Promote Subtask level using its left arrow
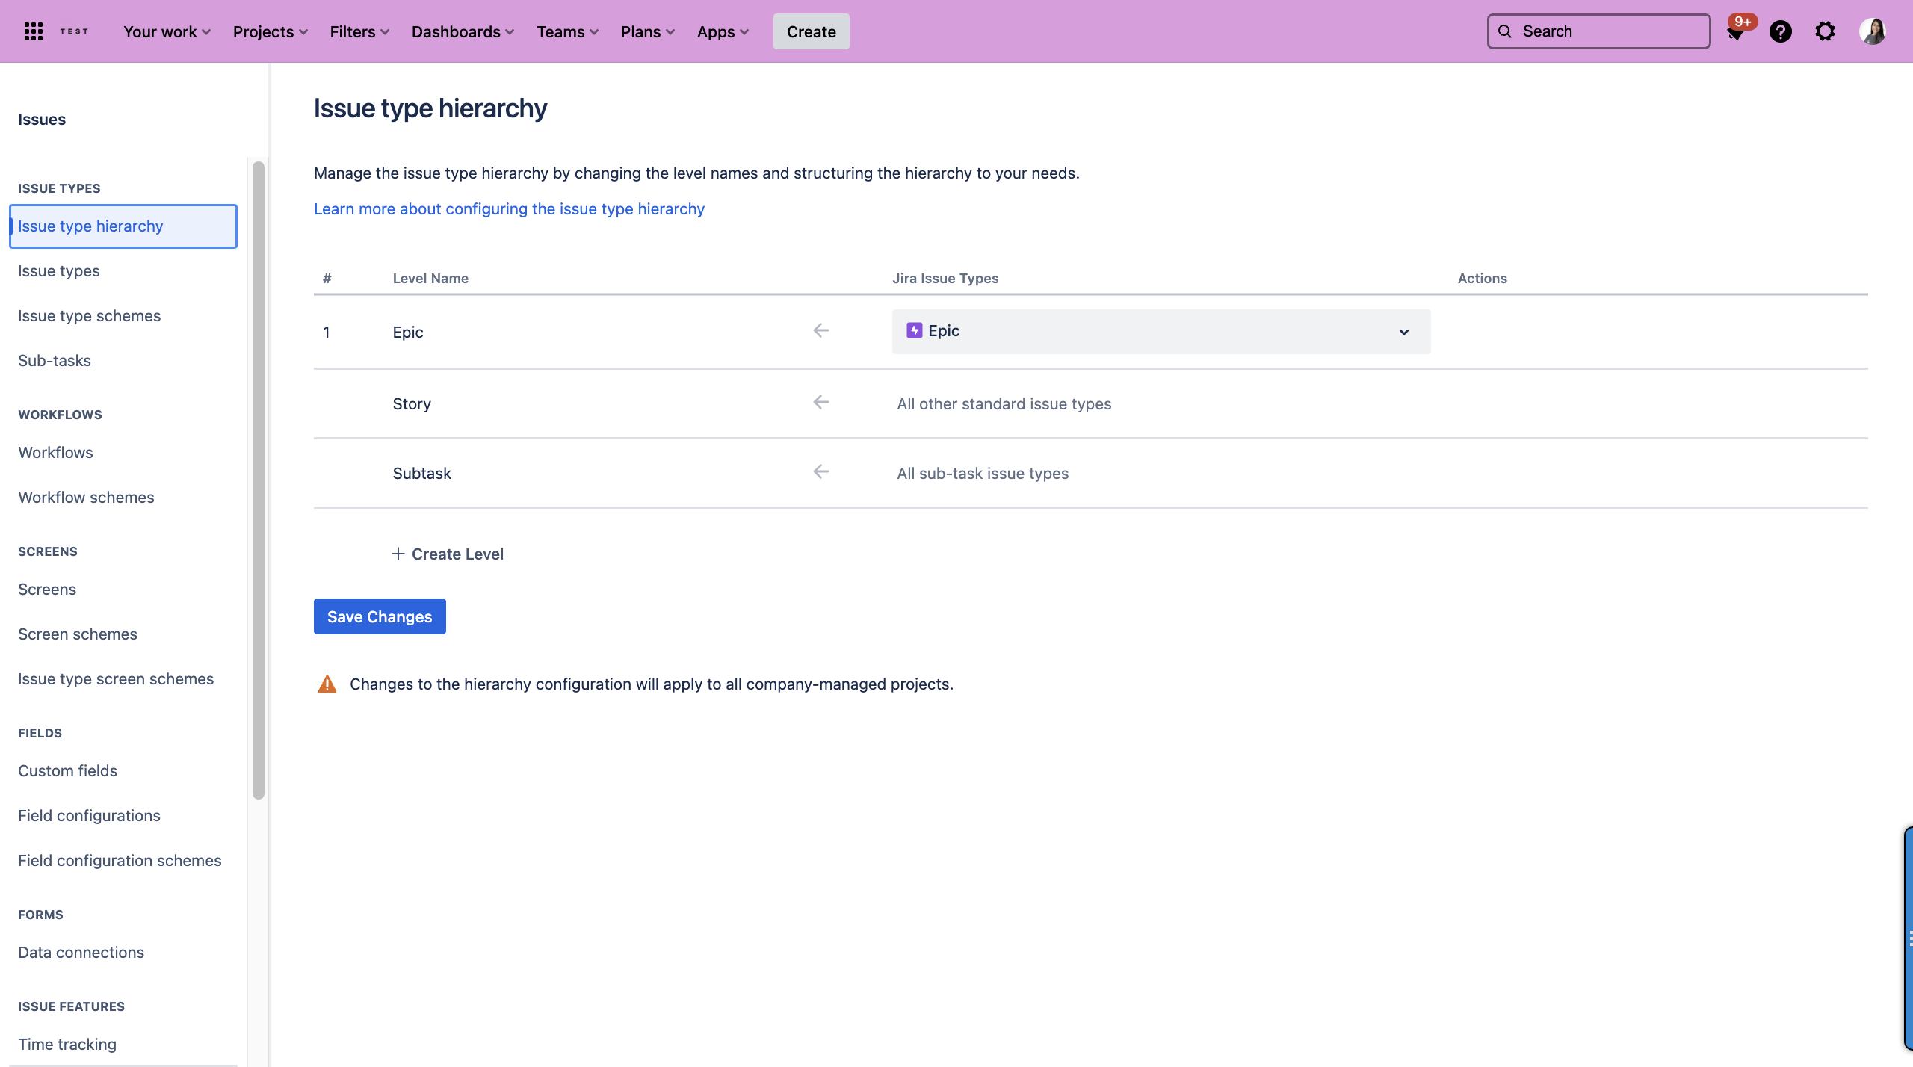 [820, 471]
